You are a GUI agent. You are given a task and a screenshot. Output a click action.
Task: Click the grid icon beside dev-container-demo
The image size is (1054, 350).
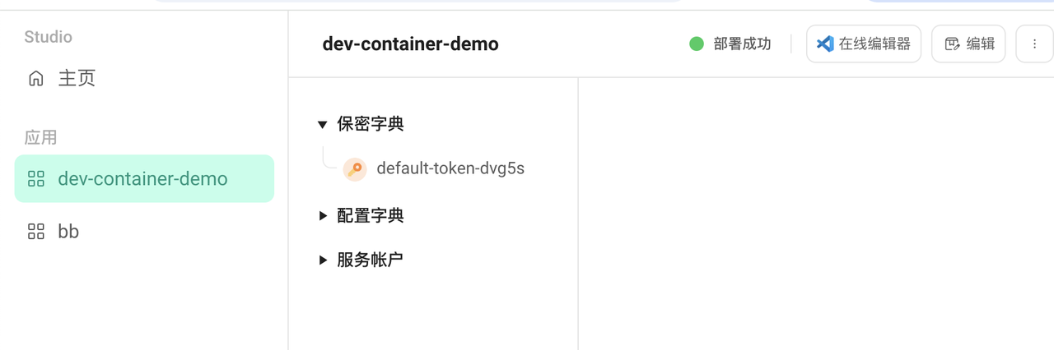(36, 179)
